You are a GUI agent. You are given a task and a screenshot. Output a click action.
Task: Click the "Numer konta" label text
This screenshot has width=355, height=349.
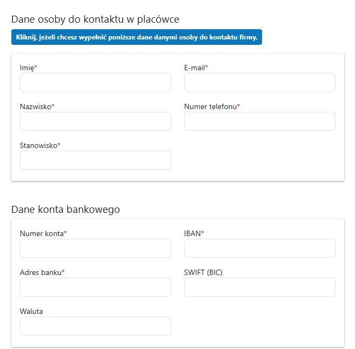pos(42,233)
